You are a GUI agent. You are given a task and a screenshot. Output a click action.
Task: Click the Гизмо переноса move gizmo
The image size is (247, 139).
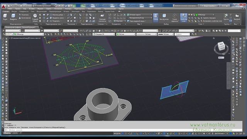tap(174, 17)
